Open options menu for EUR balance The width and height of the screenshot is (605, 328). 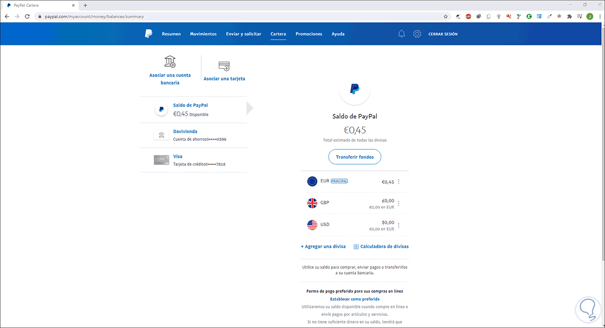click(399, 182)
